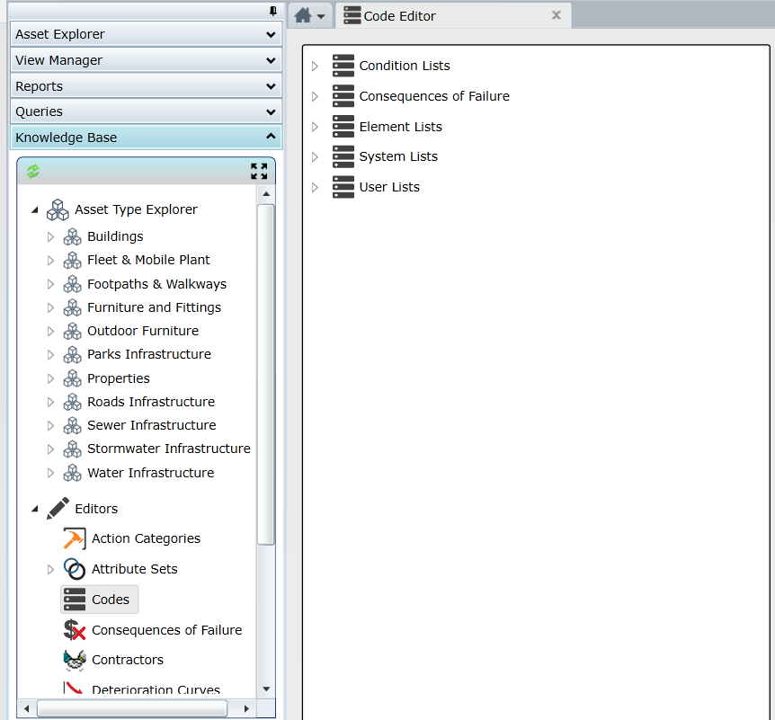Expand the Element Lists node

(315, 127)
